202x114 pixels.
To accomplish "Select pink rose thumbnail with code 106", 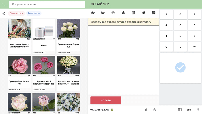I will point(44,102).
